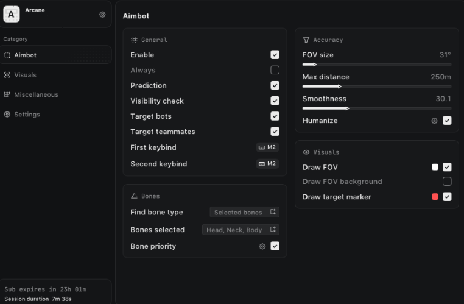Toggle the Always checkbox

[275, 70]
